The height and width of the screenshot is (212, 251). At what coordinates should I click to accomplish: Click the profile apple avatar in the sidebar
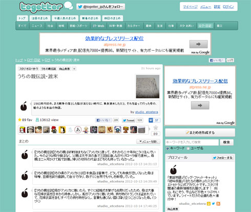click(x=173, y=169)
